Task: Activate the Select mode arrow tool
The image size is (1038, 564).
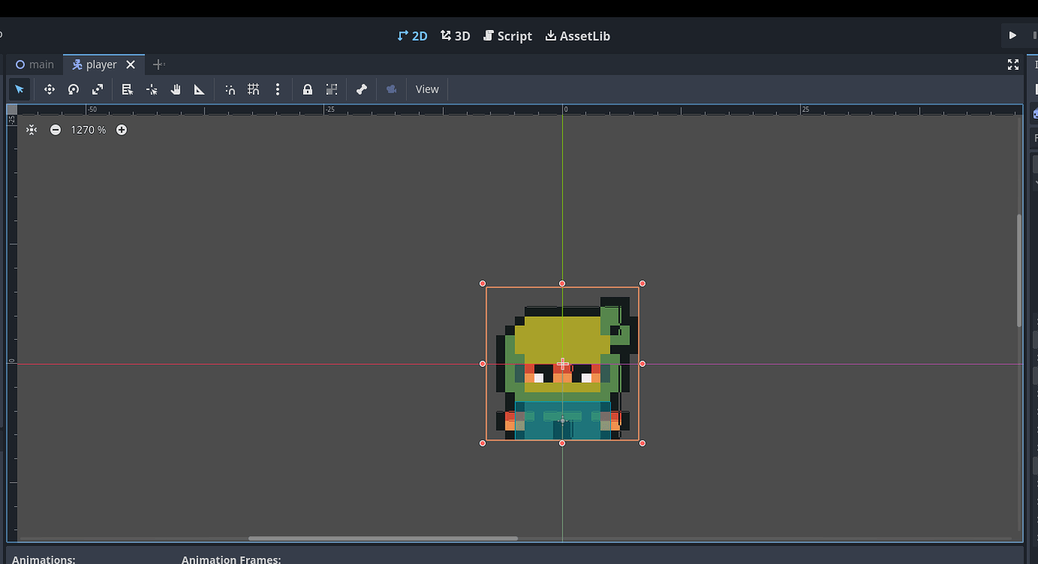Action: [20, 89]
